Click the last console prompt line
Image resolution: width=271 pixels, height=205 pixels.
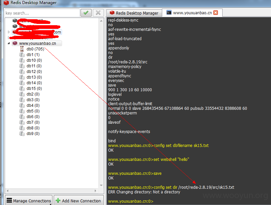(131, 201)
